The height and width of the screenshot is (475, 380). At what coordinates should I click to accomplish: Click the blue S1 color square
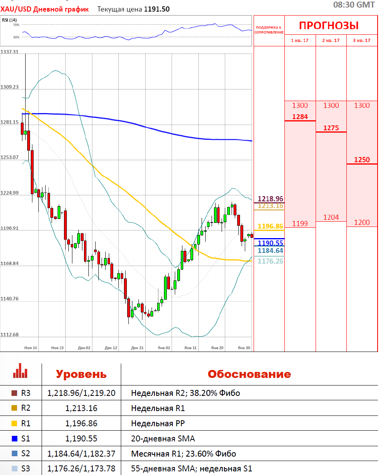tap(15, 439)
